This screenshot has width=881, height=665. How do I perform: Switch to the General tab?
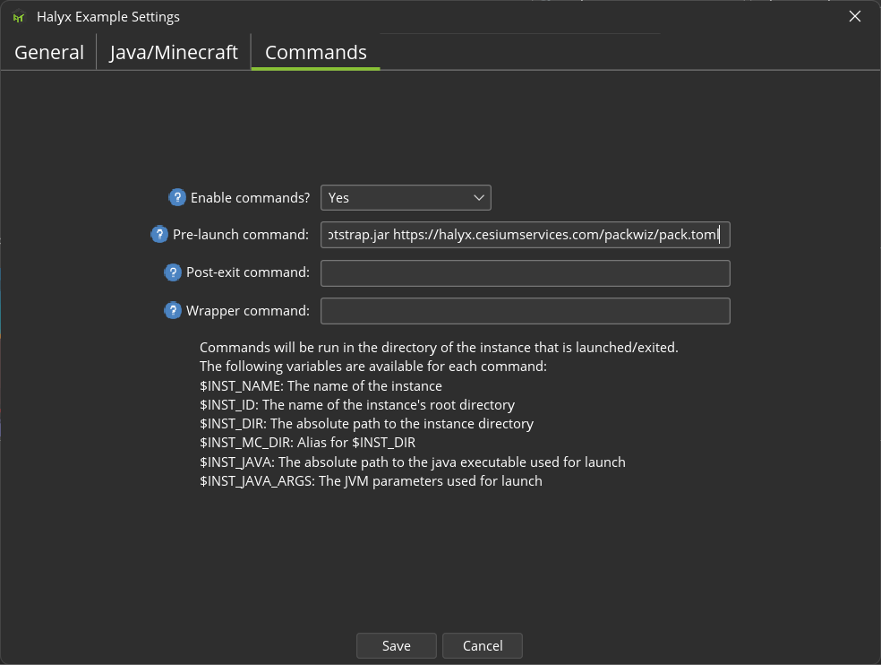click(49, 52)
